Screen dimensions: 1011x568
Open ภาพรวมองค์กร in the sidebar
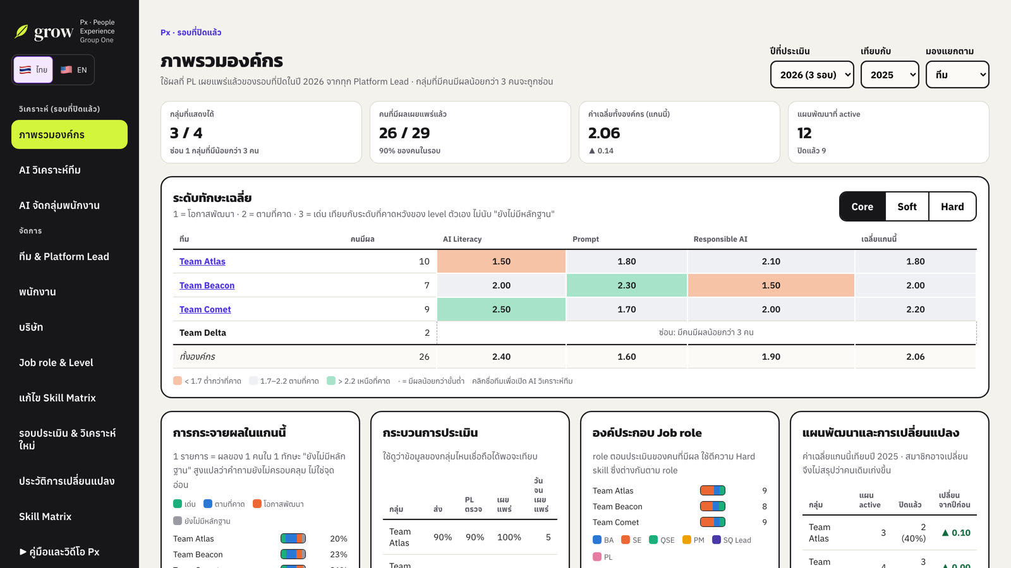(x=70, y=134)
